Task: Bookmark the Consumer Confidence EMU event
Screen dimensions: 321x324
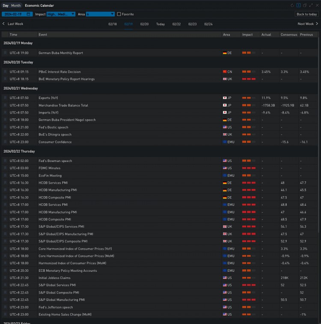Action: 5,142
